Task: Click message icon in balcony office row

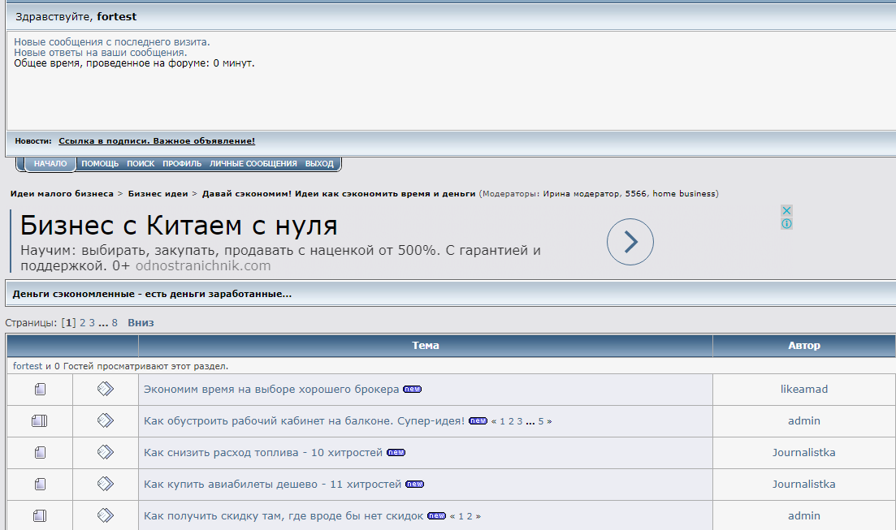Action: pyautogui.click(x=105, y=420)
